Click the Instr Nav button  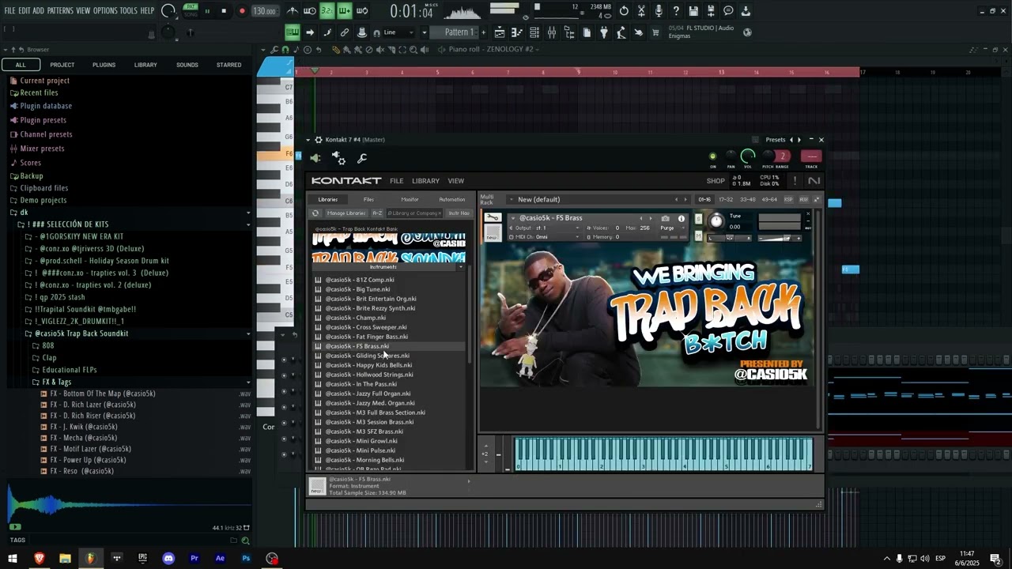[459, 213]
